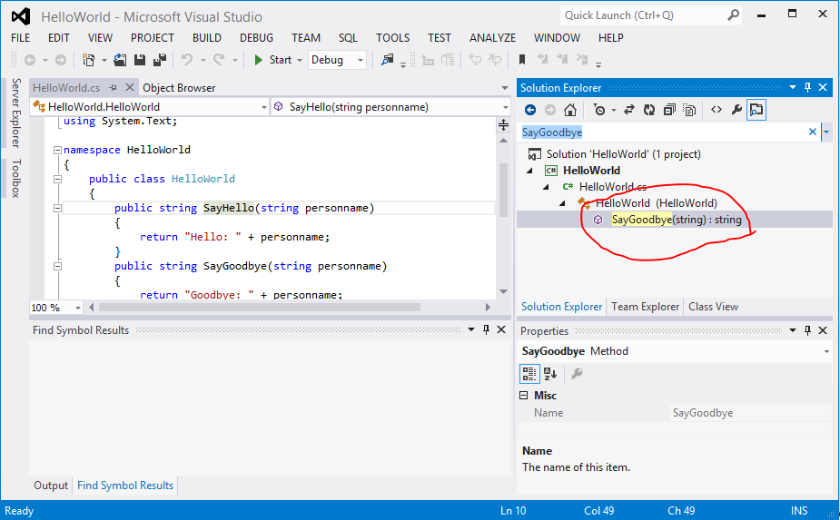Image resolution: width=840 pixels, height=520 pixels.
Task: Refresh the Solution Explorer
Action: tap(649, 110)
